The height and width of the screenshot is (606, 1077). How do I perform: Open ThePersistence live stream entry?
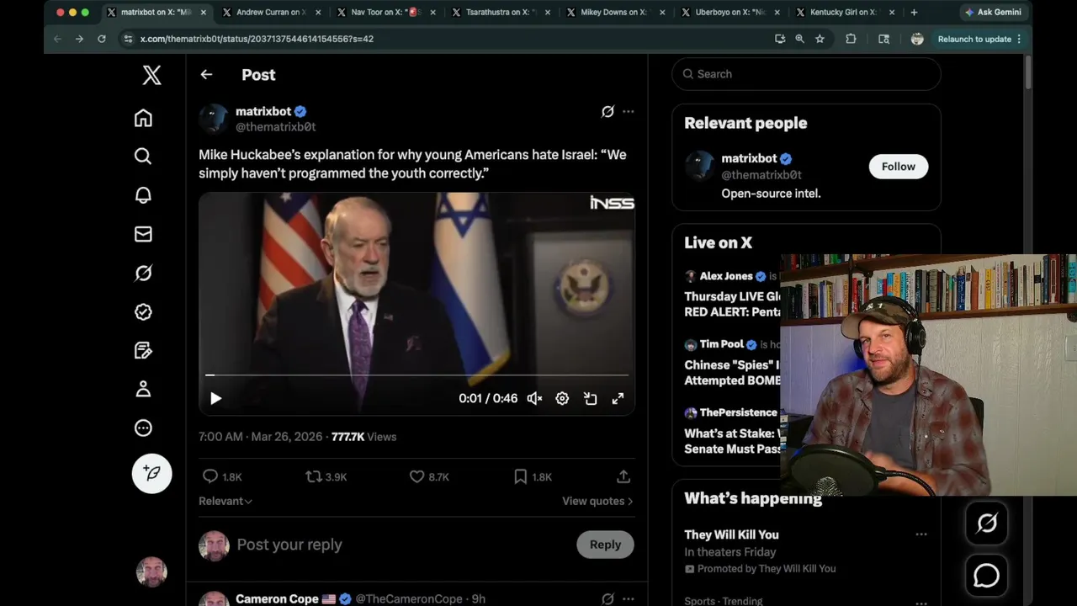tap(732, 431)
